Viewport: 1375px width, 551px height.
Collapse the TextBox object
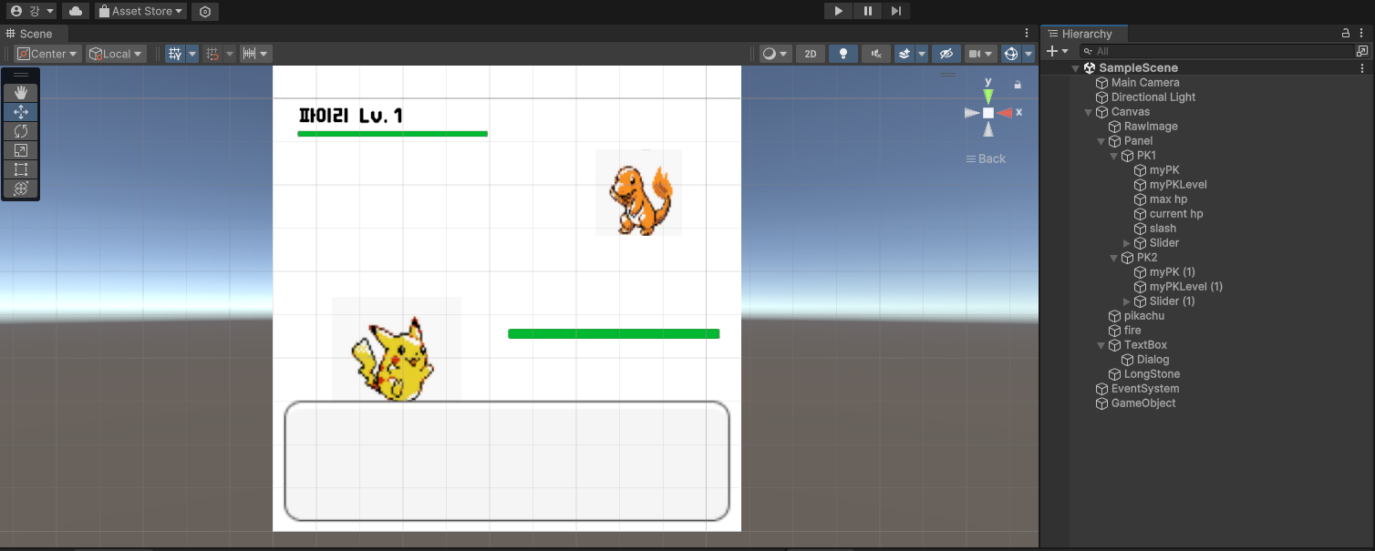[1101, 345]
